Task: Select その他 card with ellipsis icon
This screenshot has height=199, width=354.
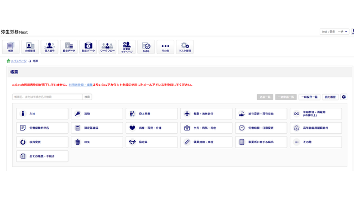Action: tap(316, 142)
